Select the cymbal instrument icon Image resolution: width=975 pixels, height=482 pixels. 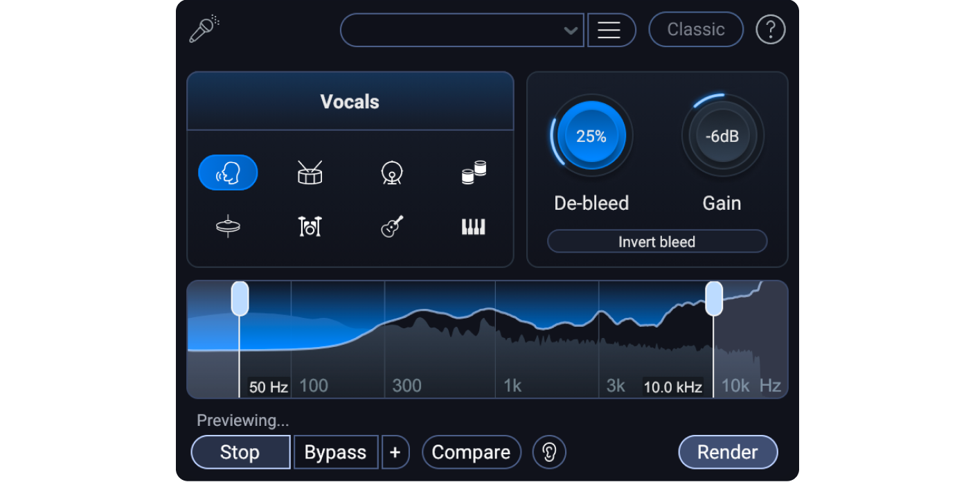coord(228,226)
